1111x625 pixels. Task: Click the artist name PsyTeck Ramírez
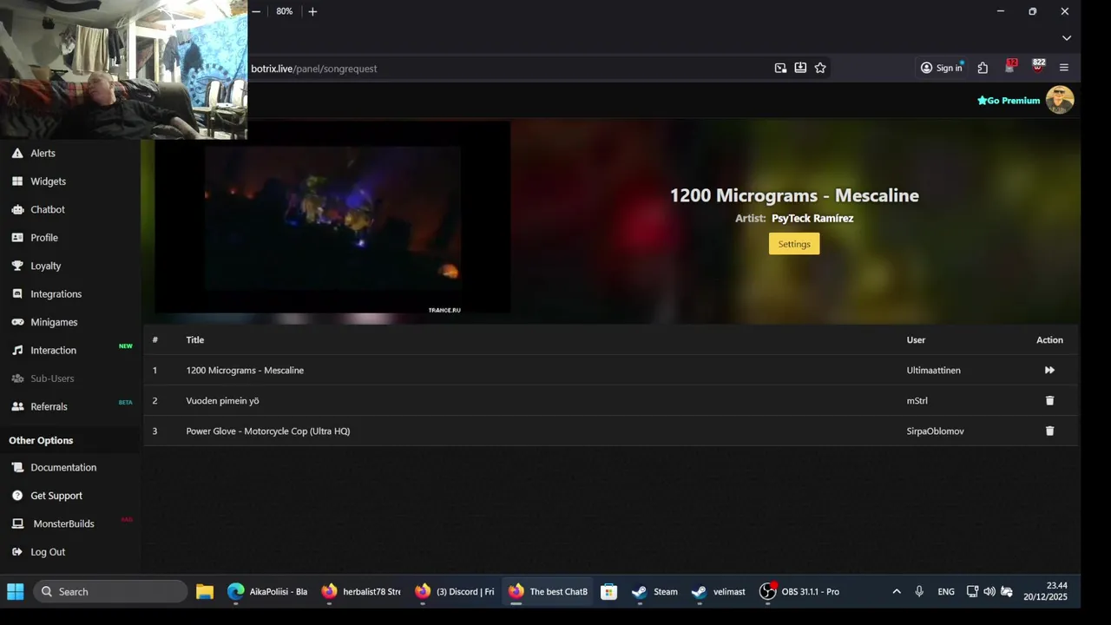pyautogui.click(x=812, y=219)
